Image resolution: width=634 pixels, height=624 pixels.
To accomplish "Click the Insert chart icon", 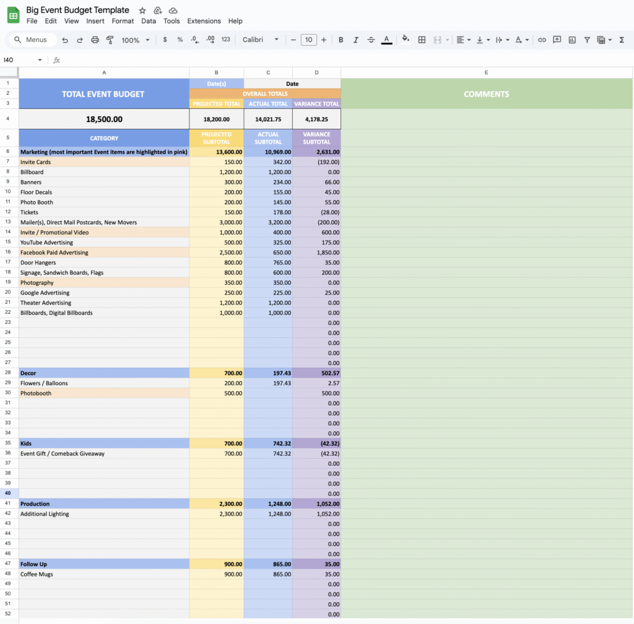I will pyautogui.click(x=571, y=40).
